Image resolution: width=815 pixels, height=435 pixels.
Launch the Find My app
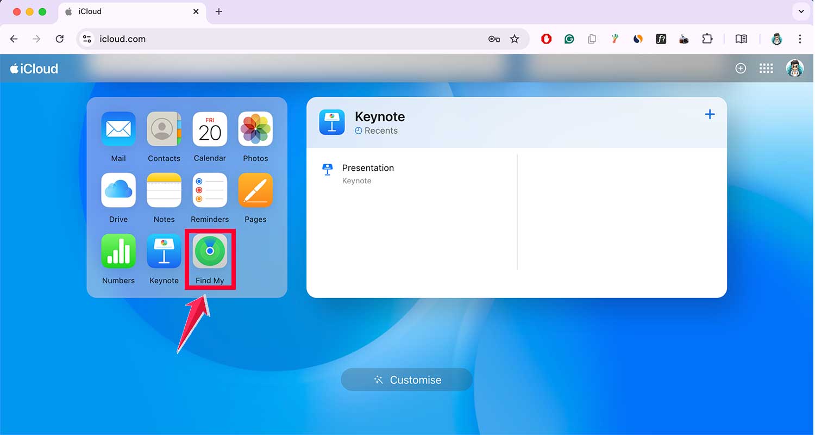(x=210, y=251)
